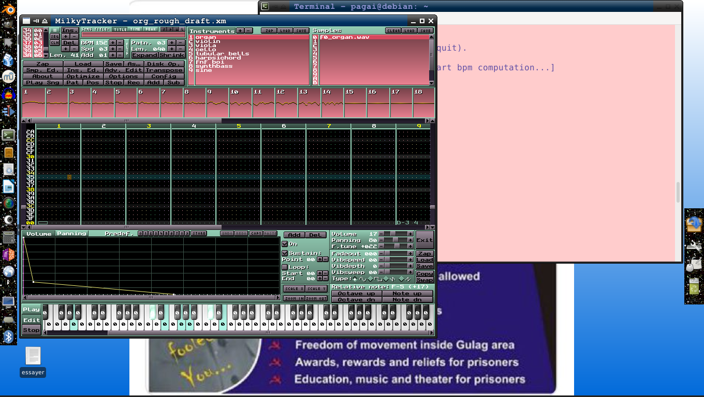Increase BPM with its plus button
Screen dimensions: 704x397
pyautogui.click(x=113, y=42)
